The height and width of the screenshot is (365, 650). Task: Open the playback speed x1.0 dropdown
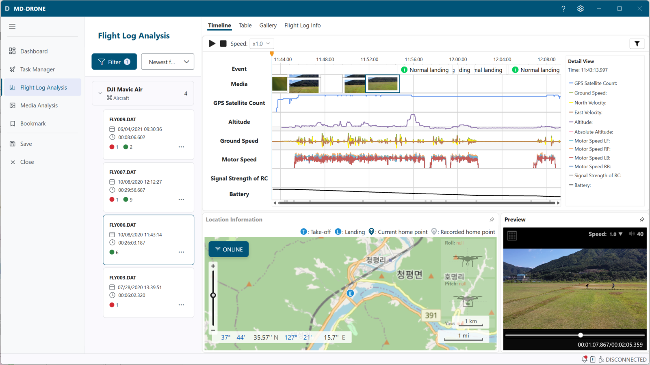[x=261, y=43]
